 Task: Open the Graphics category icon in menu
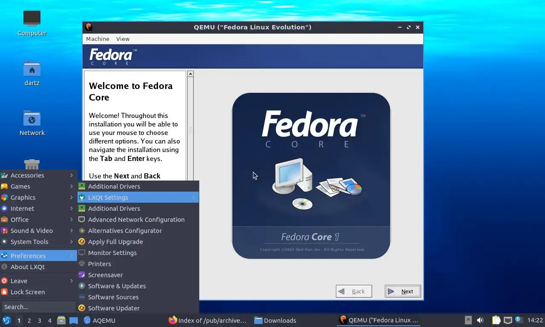[4, 198]
